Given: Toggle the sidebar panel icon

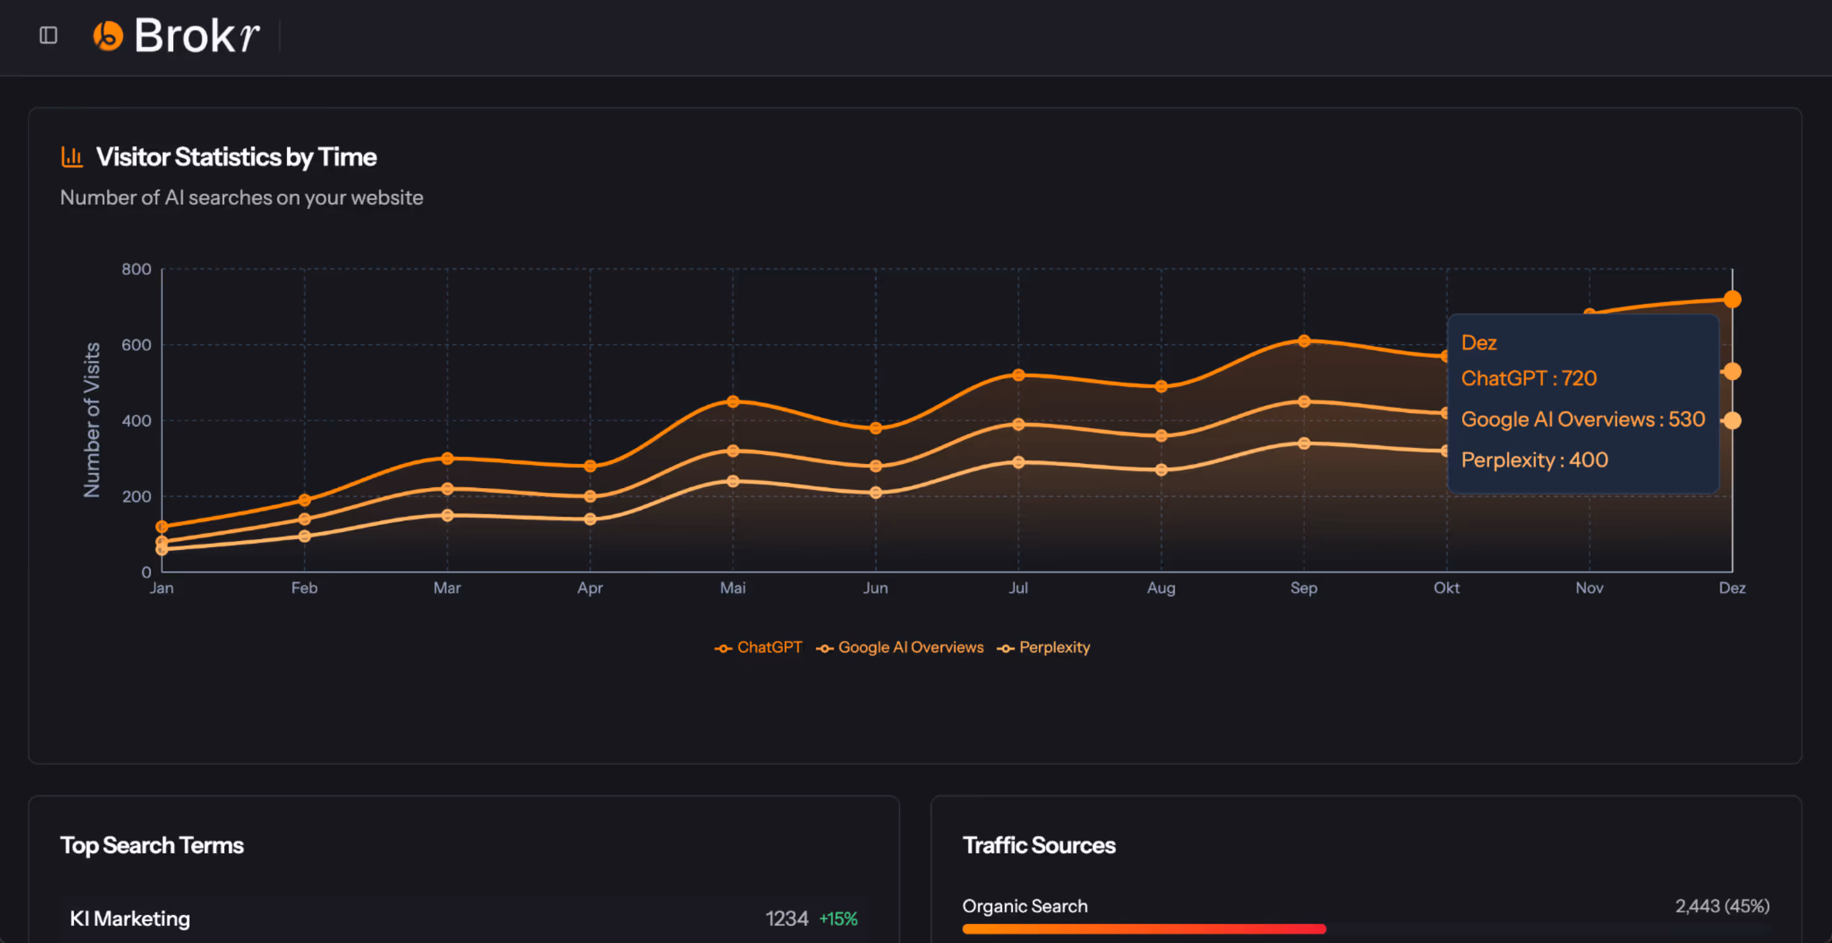Looking at the screenshot, I should click(x=48, y=35).
